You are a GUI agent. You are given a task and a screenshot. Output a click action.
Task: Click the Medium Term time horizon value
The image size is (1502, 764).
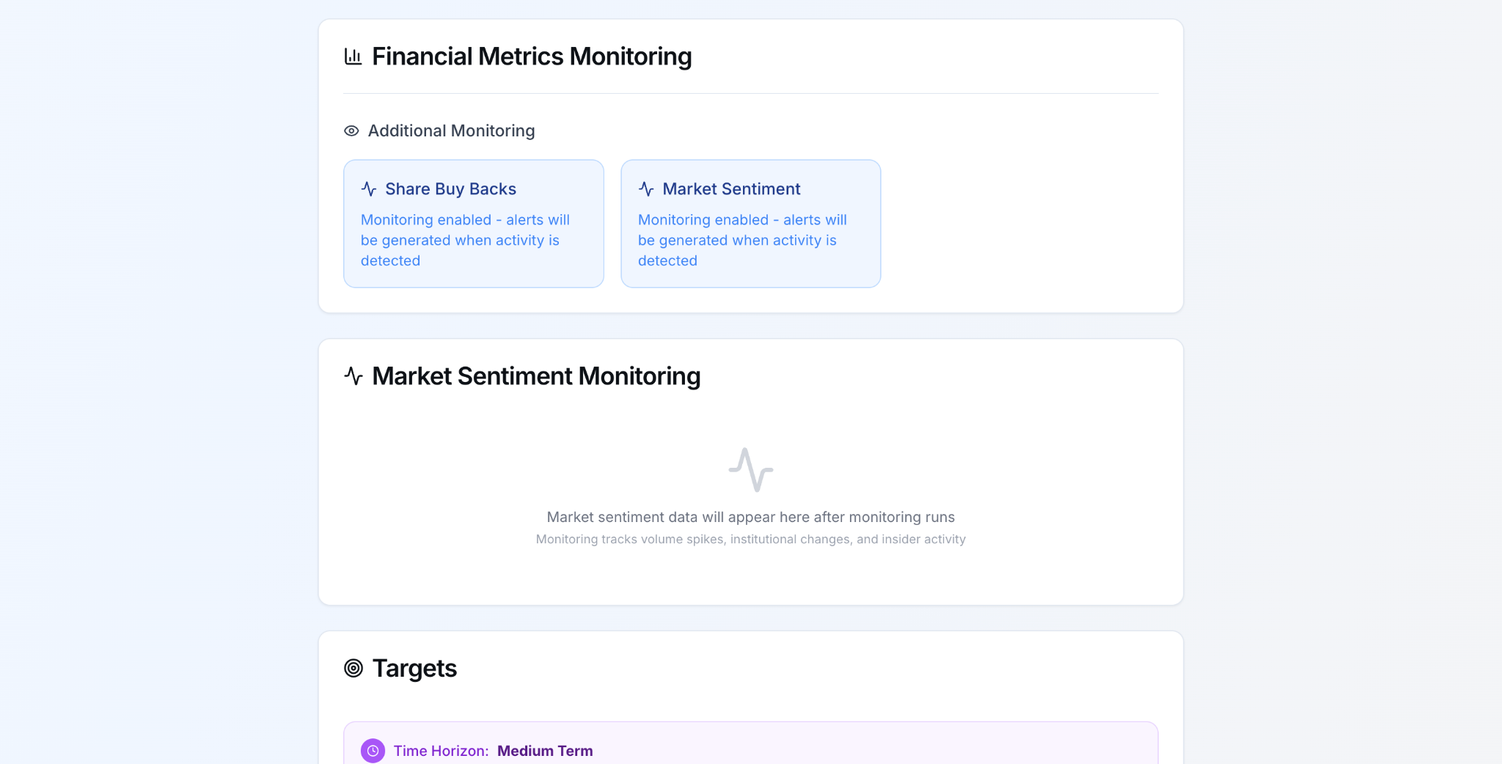point(545,751)
